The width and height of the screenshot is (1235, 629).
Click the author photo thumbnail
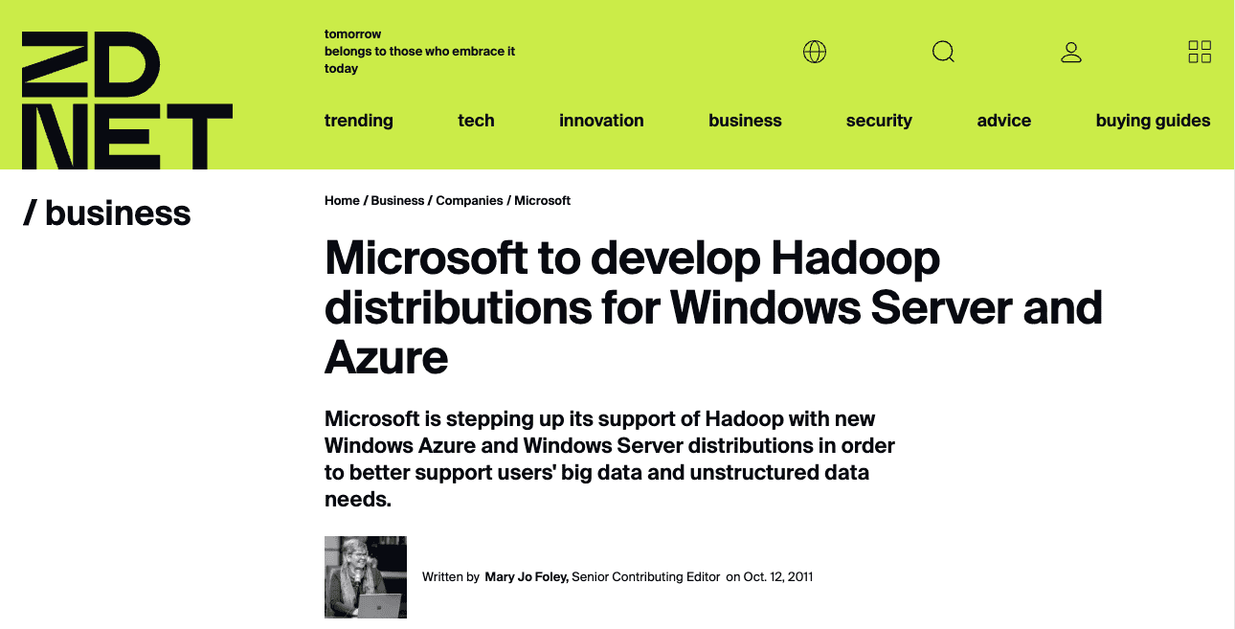366,576
